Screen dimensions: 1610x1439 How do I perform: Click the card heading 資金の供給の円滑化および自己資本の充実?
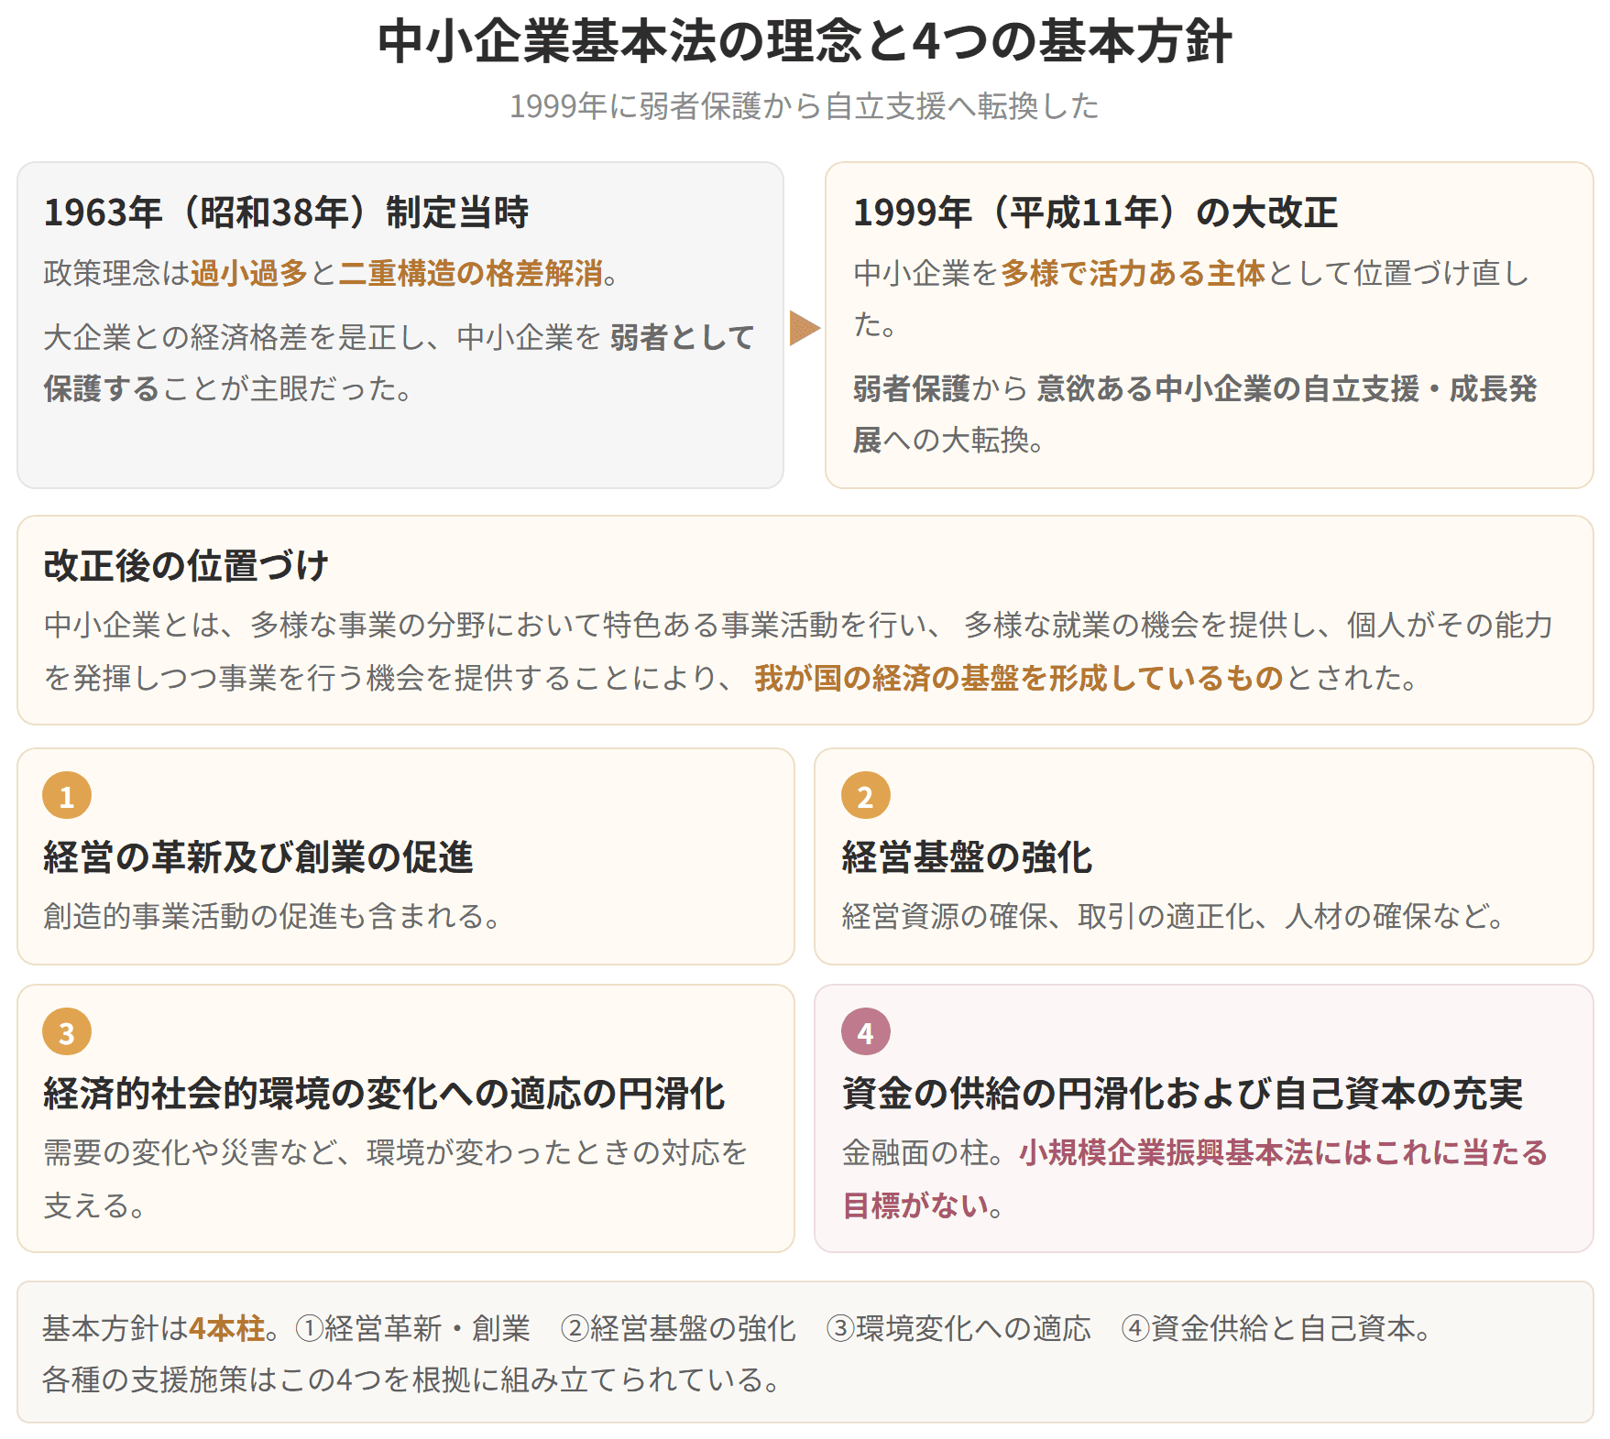(x=1182, y=1093)
